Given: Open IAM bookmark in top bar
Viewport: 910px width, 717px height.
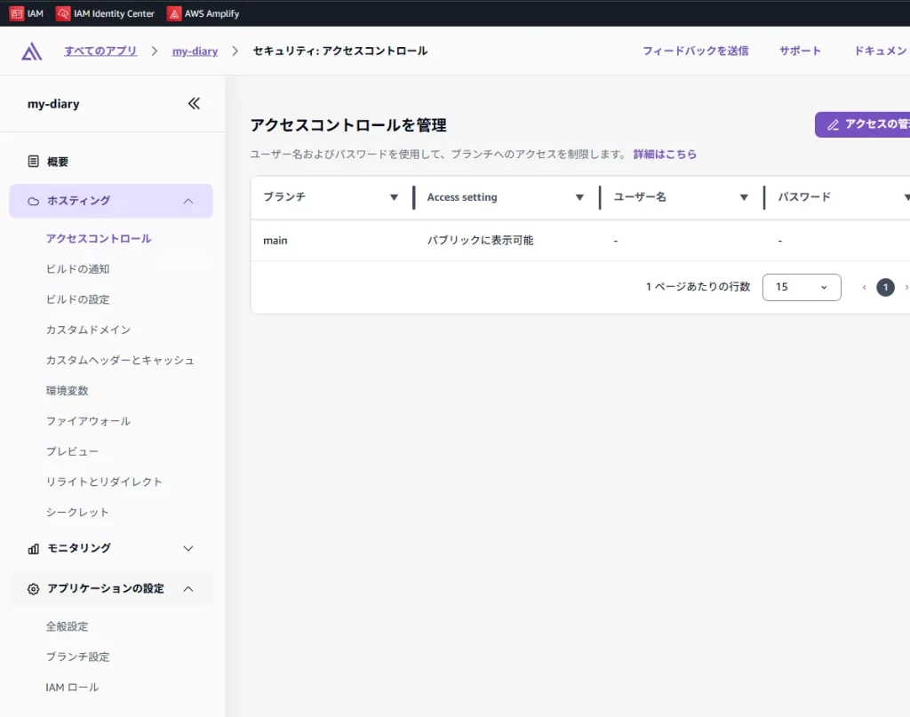Looking at the screenshot, I should tap(27, 13).
